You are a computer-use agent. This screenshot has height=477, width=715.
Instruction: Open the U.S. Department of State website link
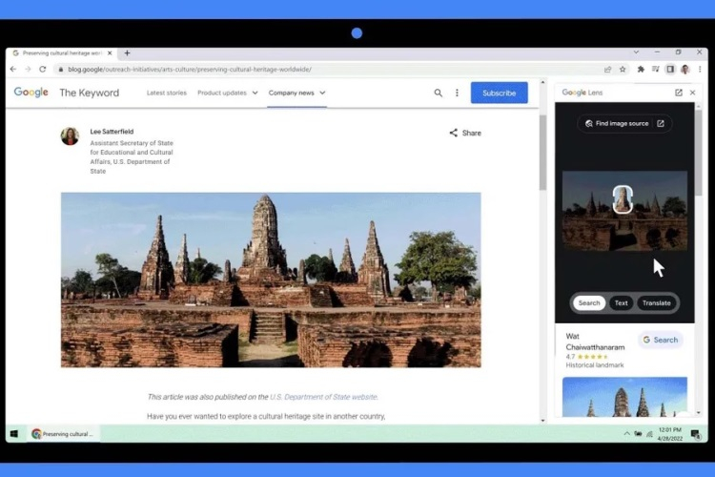pyautogui.click(x=323, y=397)
